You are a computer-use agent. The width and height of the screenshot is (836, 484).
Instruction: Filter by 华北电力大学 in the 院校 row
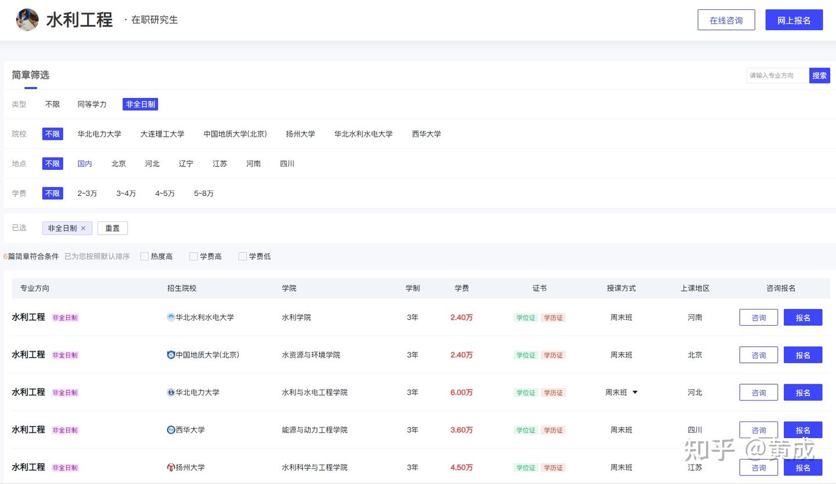(100, 134)
